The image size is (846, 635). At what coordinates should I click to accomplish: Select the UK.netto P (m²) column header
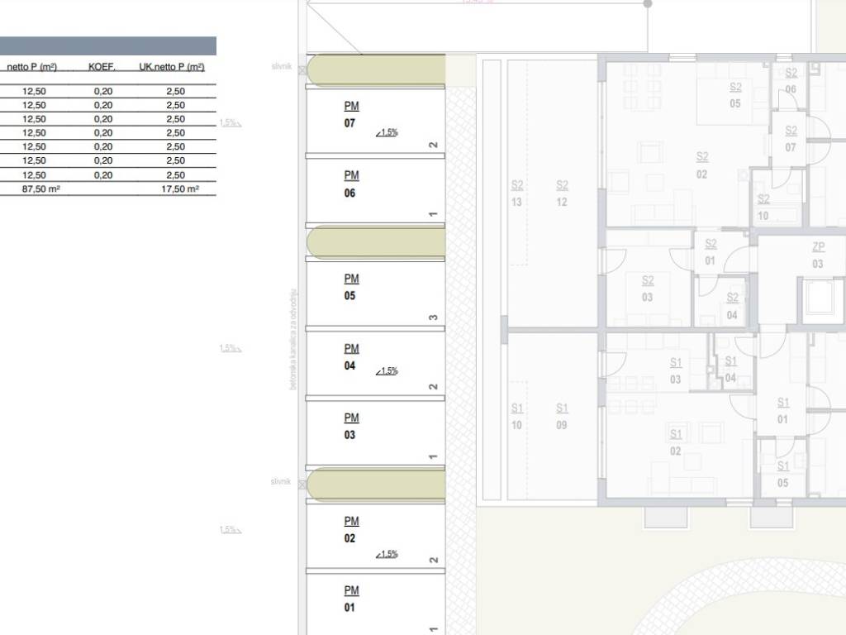tap(172, 67)
